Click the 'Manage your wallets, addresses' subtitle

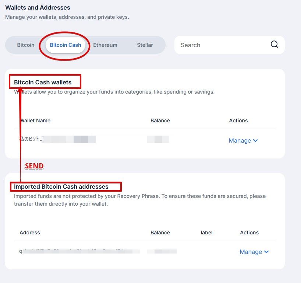pos(67,17)
